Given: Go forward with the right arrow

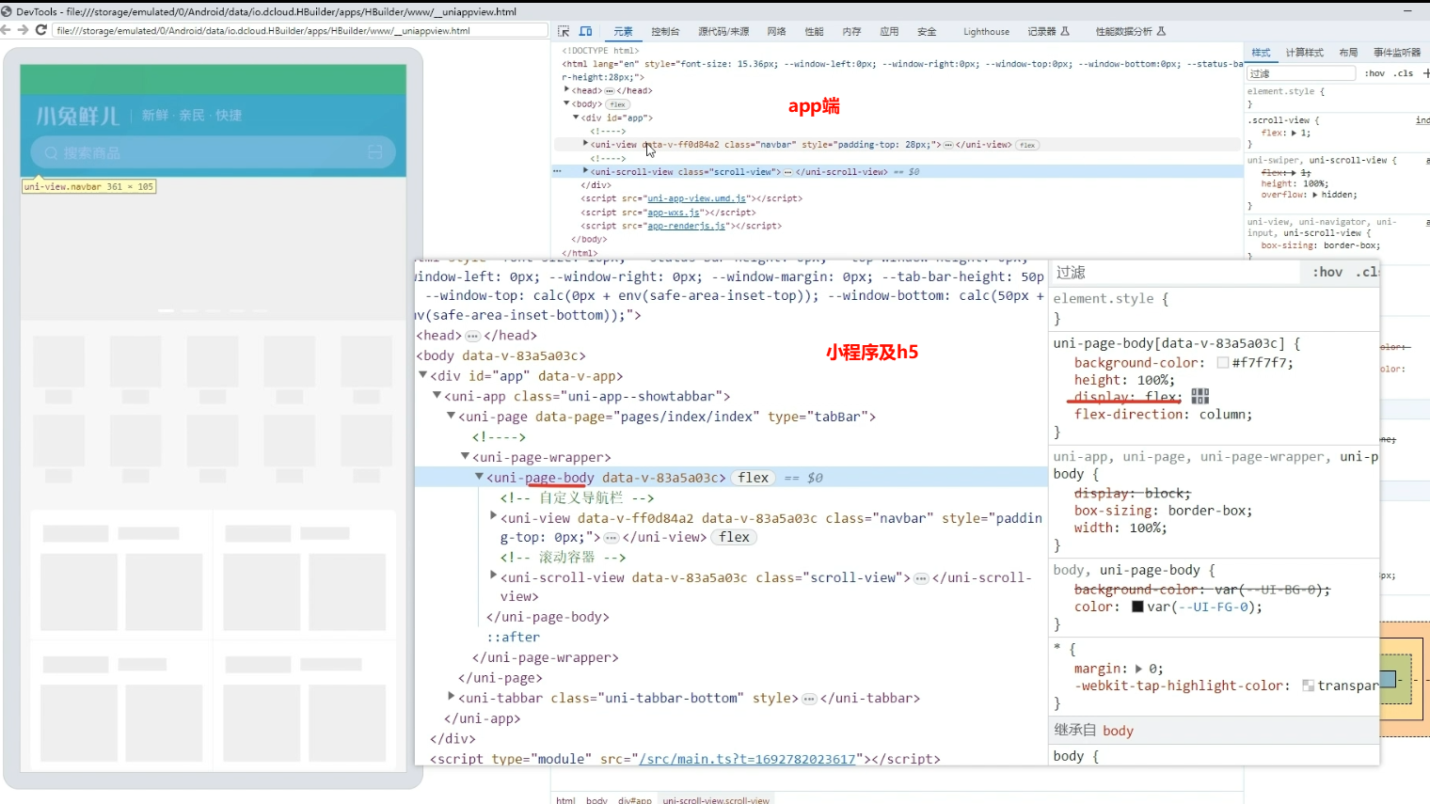Looking at the screenshot, I should pos(24,30).
